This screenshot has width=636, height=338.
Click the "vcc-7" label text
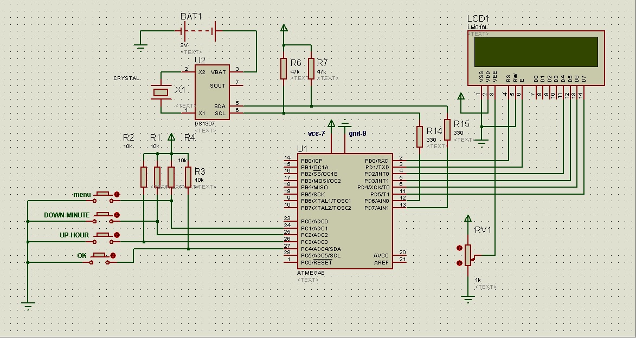click(317, 134)
